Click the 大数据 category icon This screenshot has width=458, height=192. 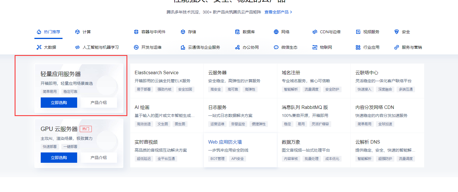pyautogui.click(x=39, y=47)
